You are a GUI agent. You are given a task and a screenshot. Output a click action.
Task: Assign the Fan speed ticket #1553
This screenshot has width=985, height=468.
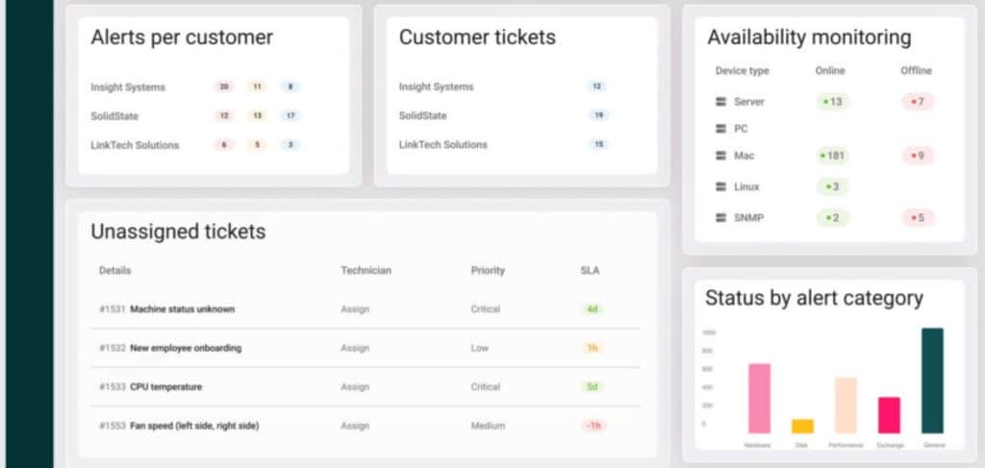point(355,426)
